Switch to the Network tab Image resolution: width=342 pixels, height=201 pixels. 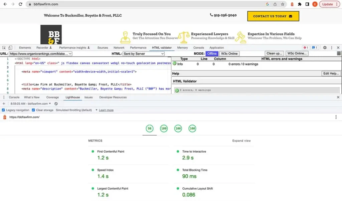click(119, 48)
